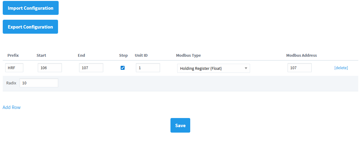
Task: Click the Export Configuration button
Action: click(x=30, y=27)
